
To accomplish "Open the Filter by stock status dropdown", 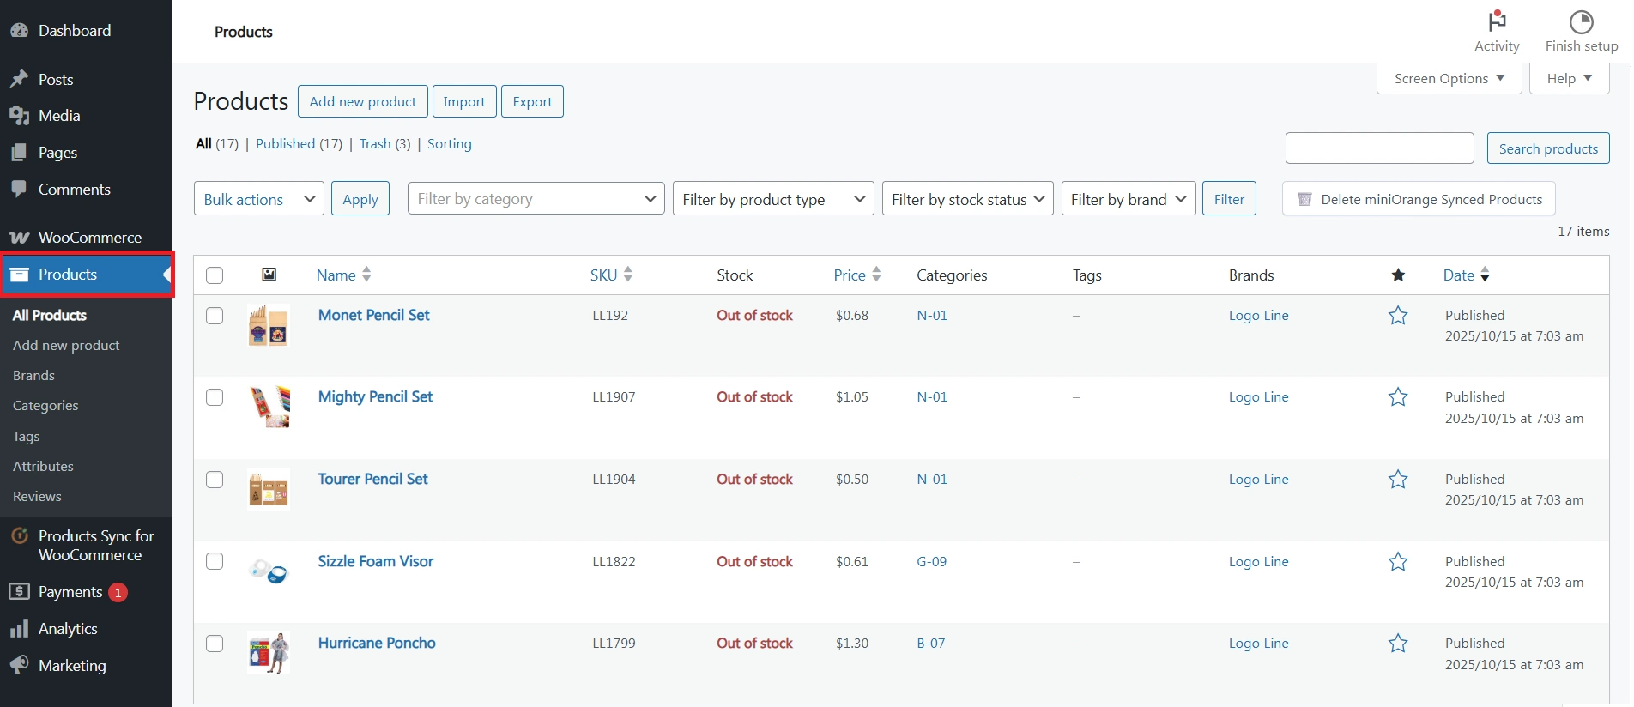I will tap(967, 199).
